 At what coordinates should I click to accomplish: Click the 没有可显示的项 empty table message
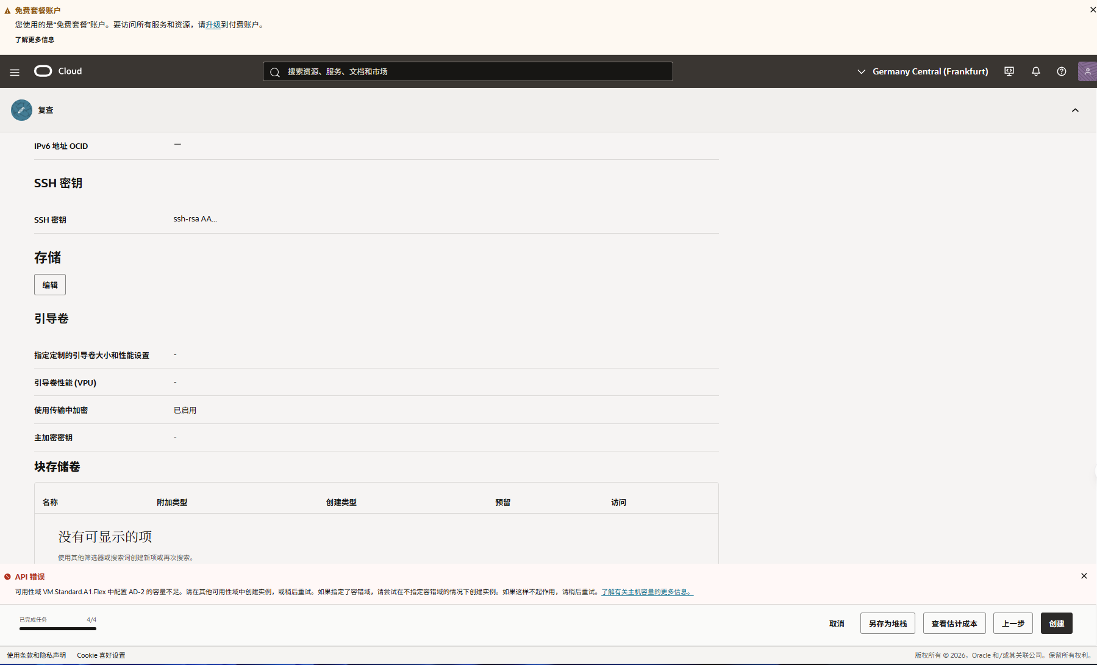[x=105, y=536]
